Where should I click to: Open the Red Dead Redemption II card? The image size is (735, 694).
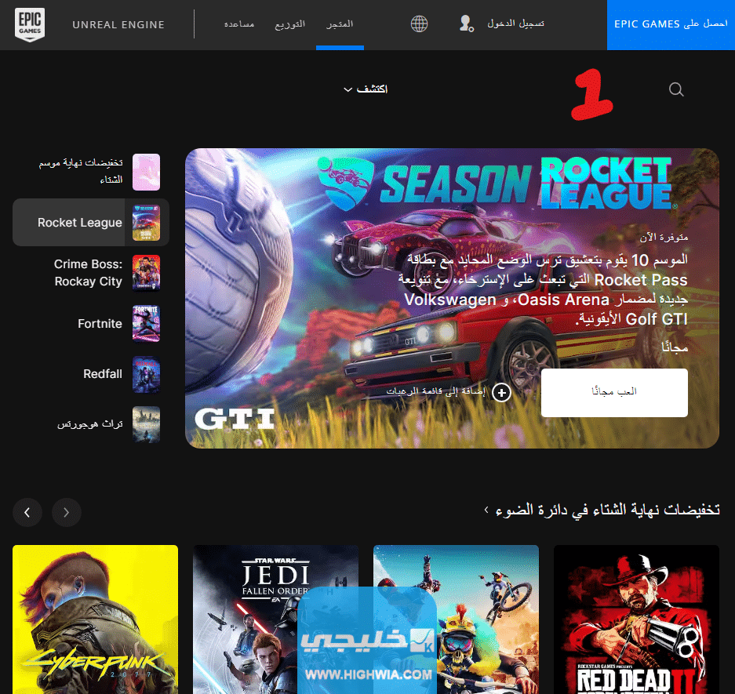(636, 619)
